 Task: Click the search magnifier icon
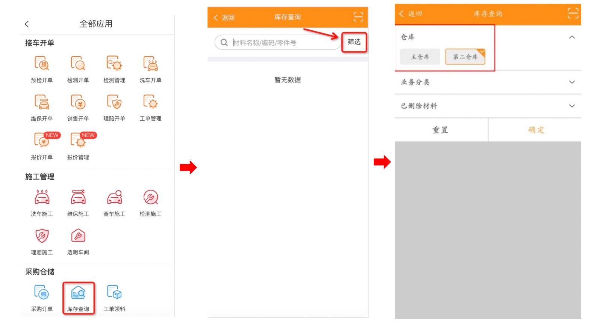(x=224, y=42)
